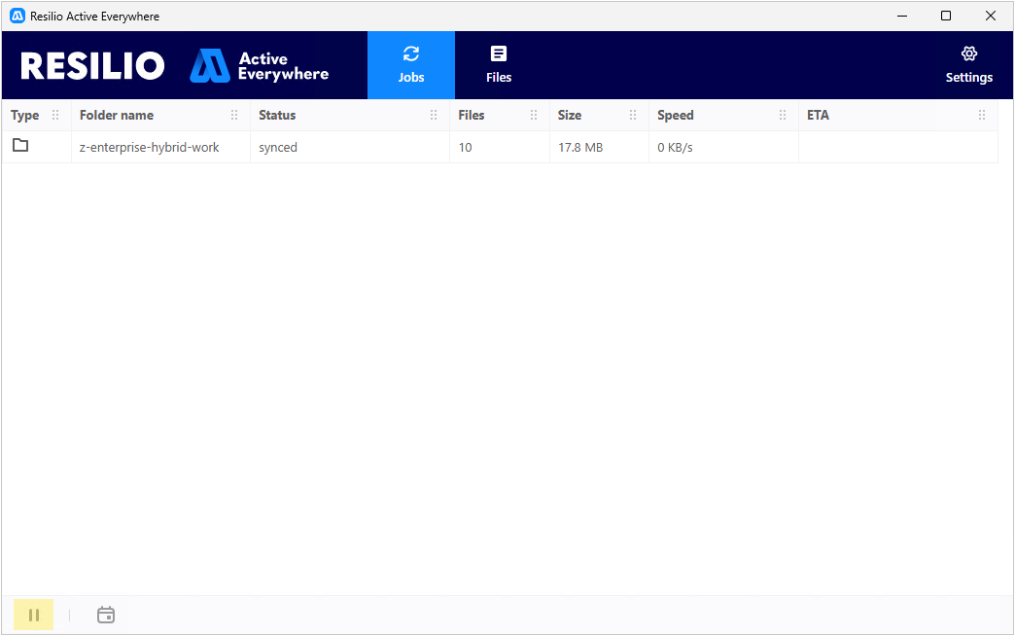Image resolution: width=1015 pixels, height=636 pixels.
Task: Click the folder icon in Type column
Action: tap(20, 146)
